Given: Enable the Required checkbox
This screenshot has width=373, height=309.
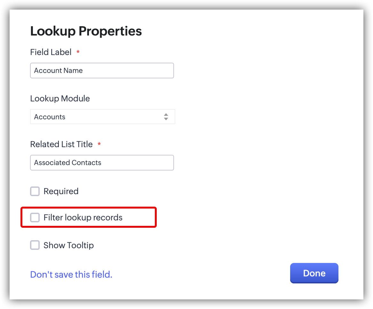Looking at the screenshot, I should click(35, 191).
